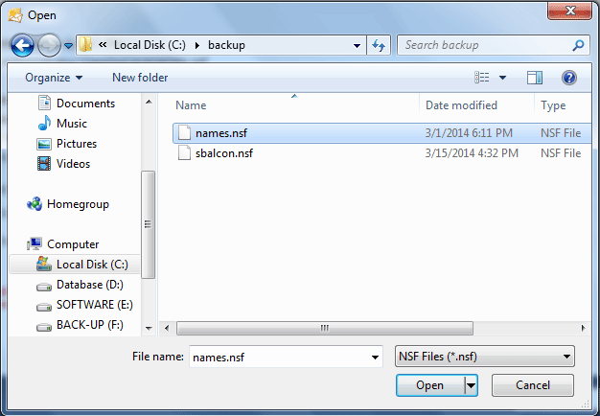Screen dimensions: 600x416
Task: Refresh the backup folder view
Action: (x=379, y=46)
